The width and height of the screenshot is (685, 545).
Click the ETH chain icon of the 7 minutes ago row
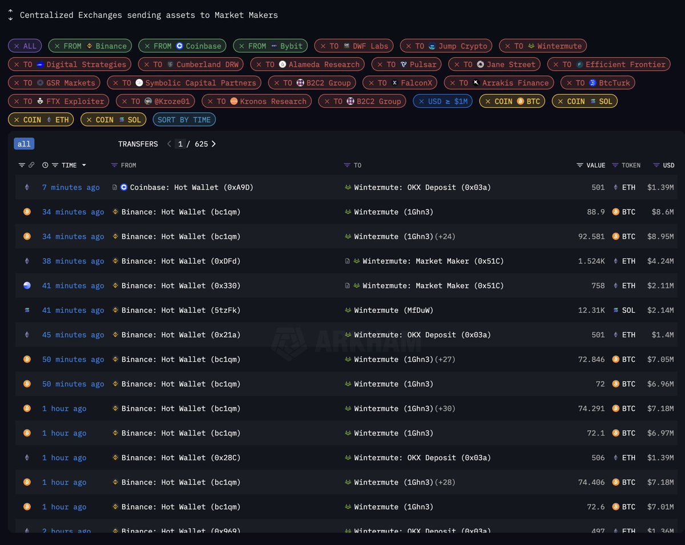click(26, 187)
